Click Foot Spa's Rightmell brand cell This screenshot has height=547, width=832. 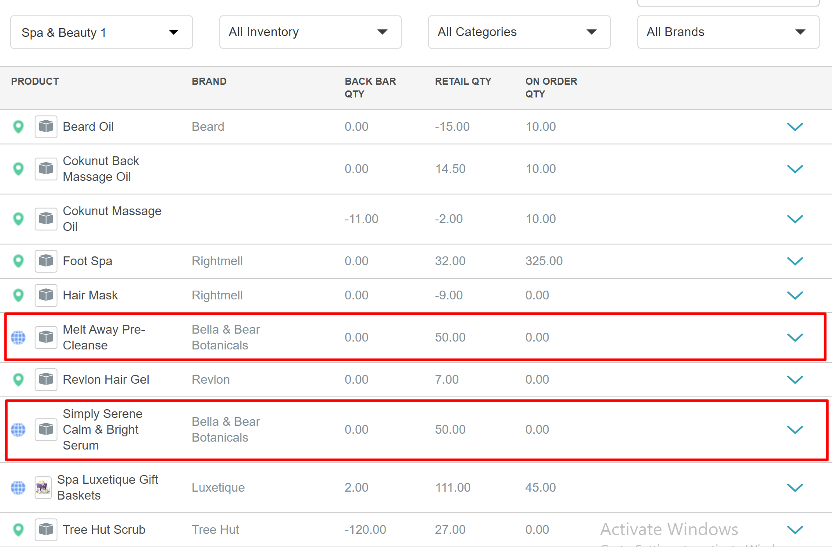(x=217, y=261)
